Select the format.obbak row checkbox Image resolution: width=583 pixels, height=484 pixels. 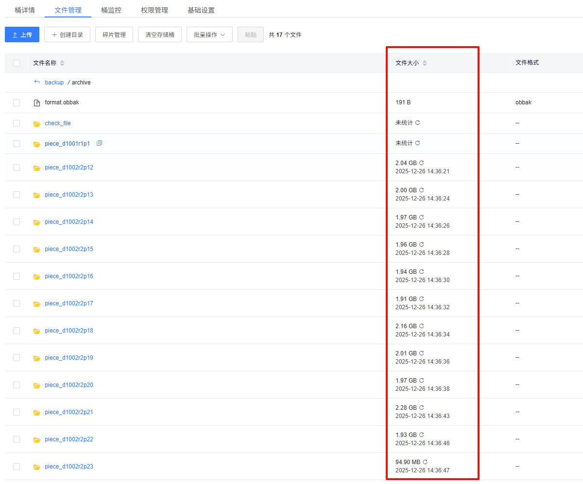(x=17, y=103)
